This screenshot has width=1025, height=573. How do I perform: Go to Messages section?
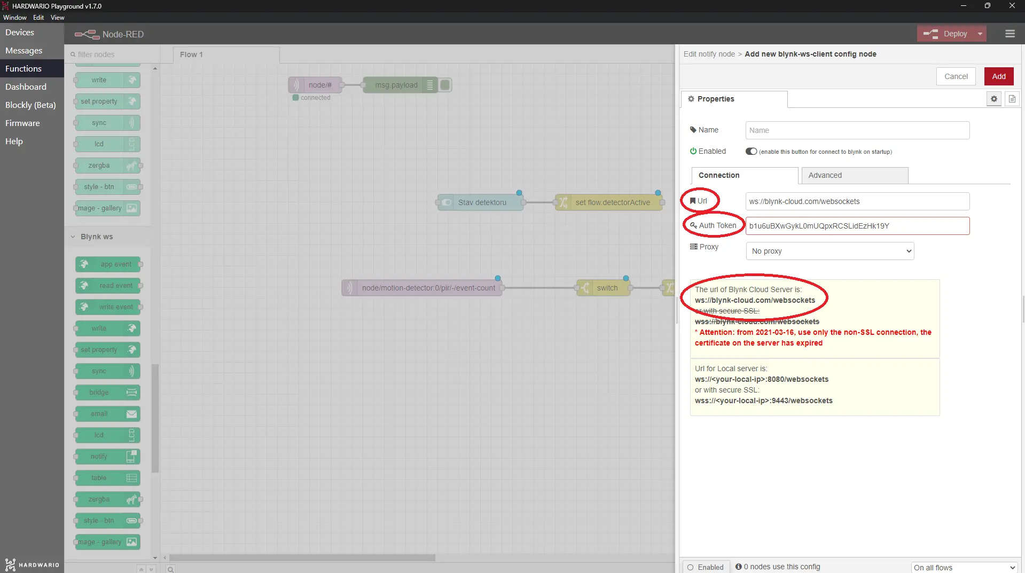(x=32, y=51)
